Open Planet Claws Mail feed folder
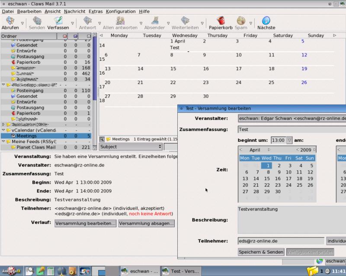 pos(35,147)
